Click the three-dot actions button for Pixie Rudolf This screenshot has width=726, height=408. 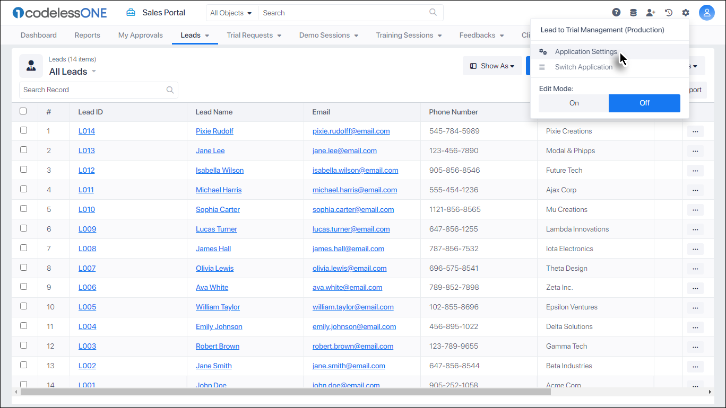695,131
